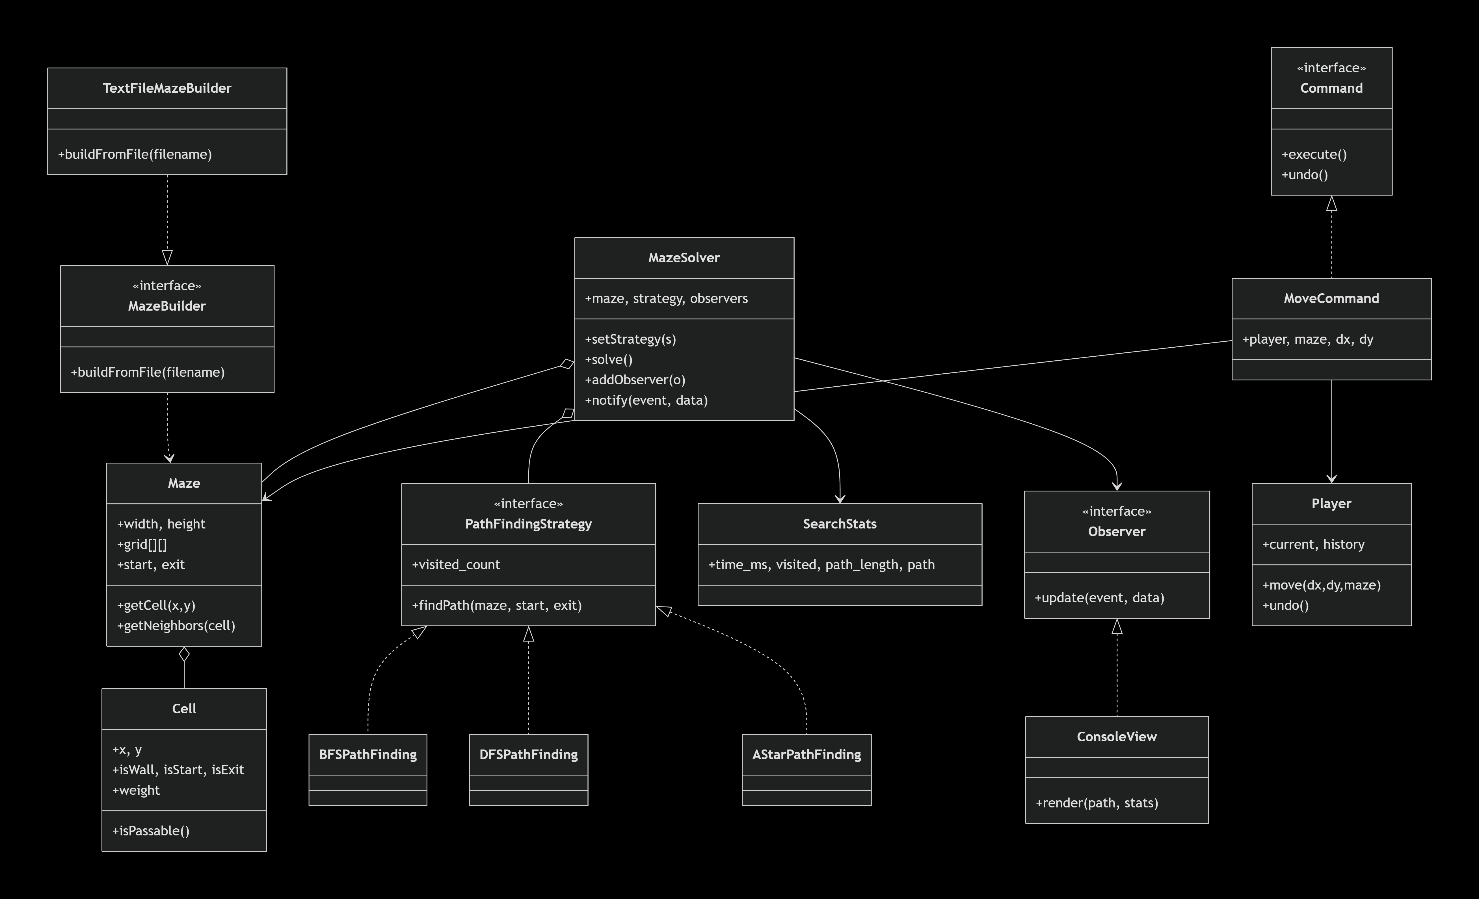
Task: Click the +start, exit attribute in Maze
Action: 151,565
